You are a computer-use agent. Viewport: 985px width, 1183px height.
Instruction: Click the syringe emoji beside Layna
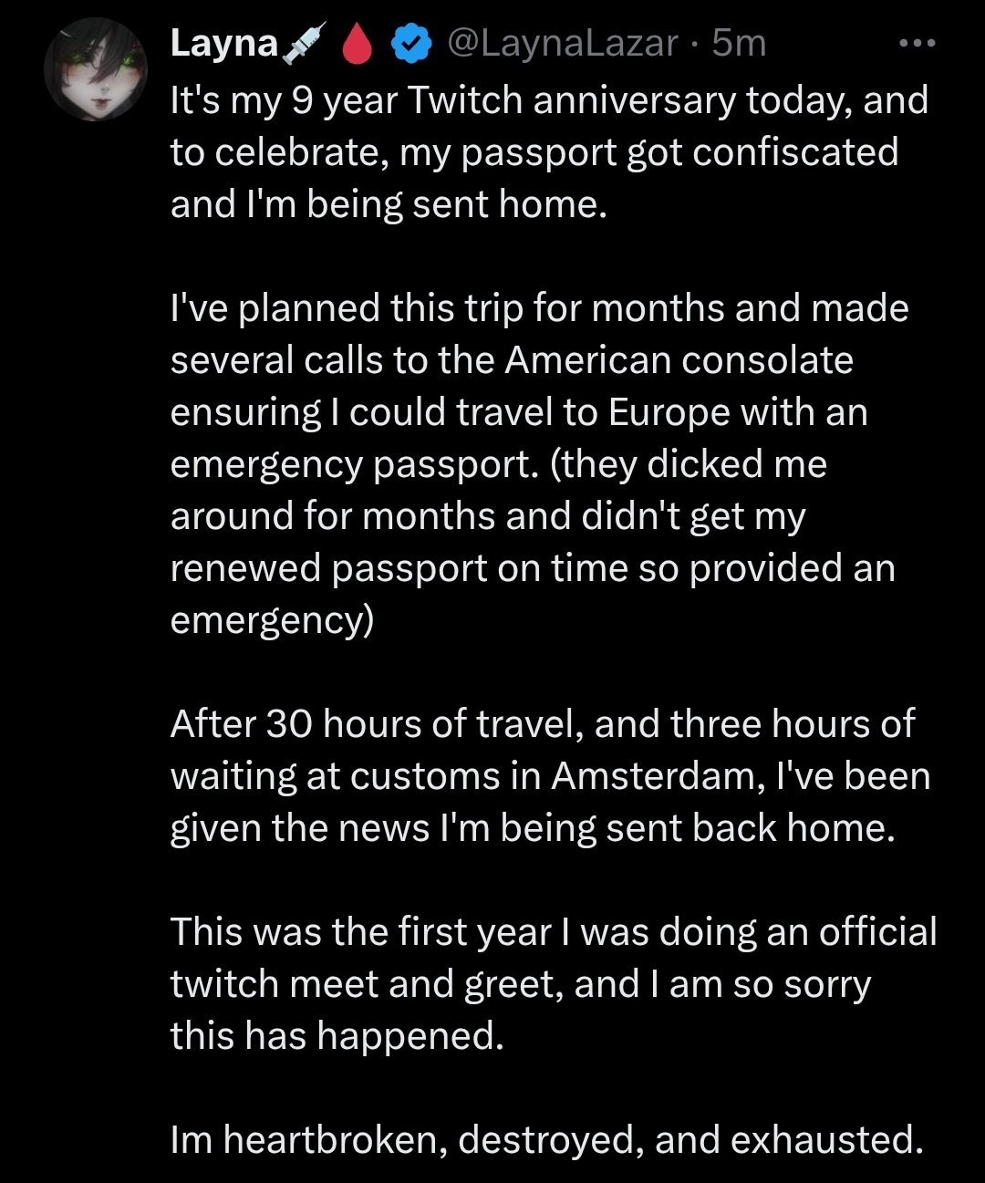tap(303, 44)
